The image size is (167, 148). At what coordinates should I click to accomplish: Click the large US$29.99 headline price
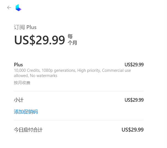click(40, 40)
